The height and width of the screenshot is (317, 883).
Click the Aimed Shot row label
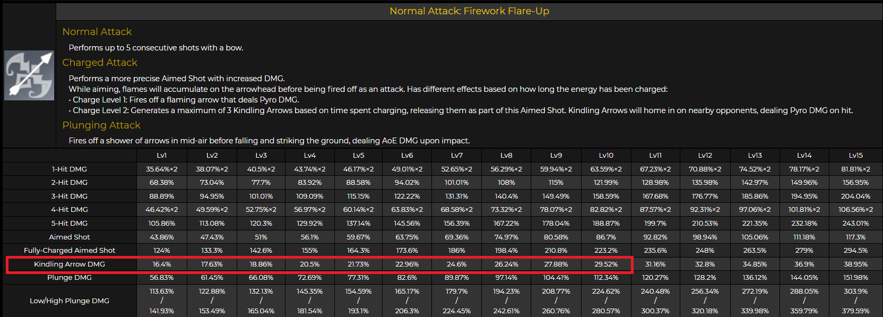(70, 237)
